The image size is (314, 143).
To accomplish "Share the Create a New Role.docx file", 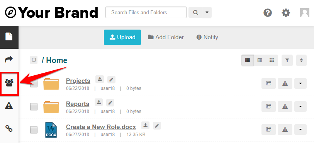I will click(268, 130).
